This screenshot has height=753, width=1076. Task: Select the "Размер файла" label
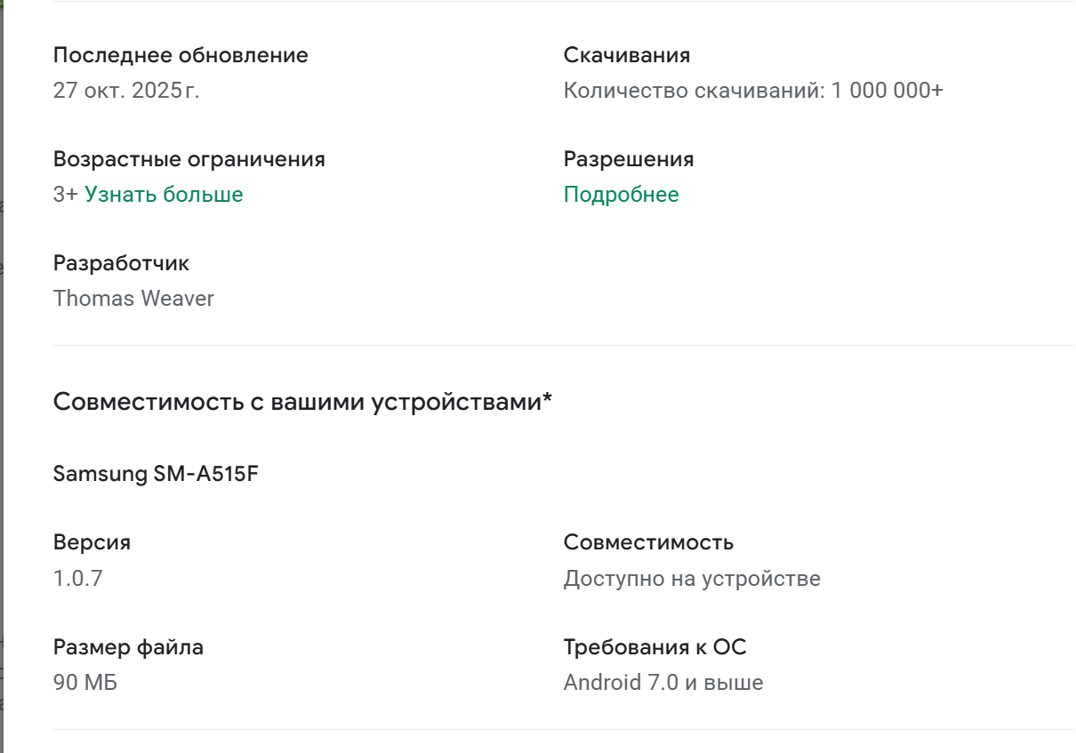129,646
